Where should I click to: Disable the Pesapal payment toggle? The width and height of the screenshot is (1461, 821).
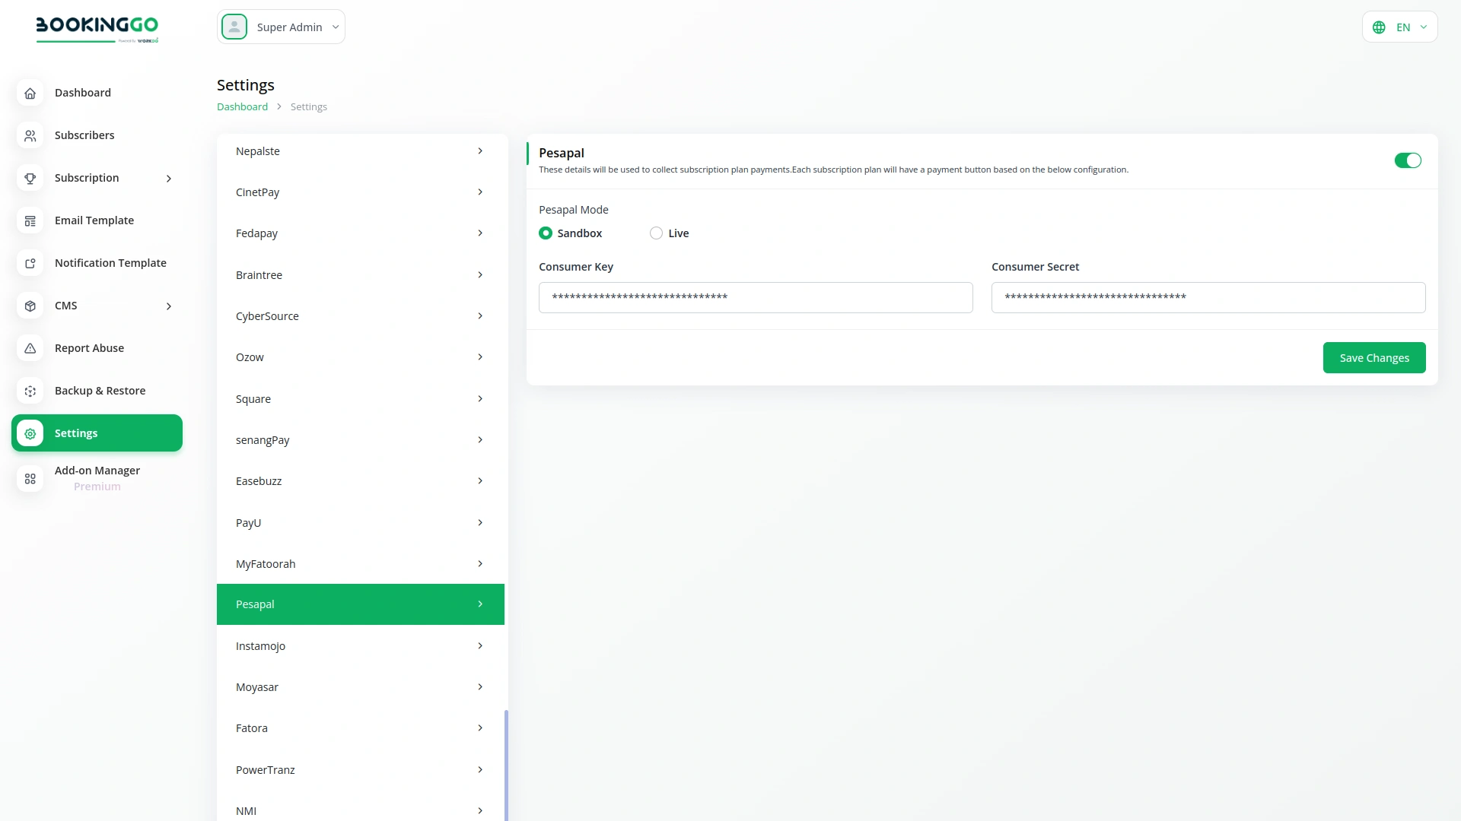(x=1408, y=160)
